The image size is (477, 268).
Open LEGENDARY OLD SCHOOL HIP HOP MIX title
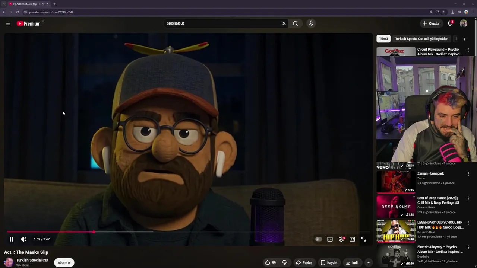[x=440, y=225]
